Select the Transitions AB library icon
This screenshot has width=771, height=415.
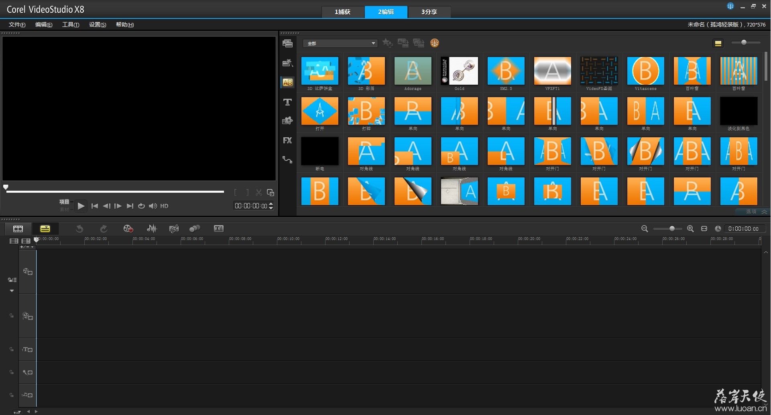tap(287, 82)
